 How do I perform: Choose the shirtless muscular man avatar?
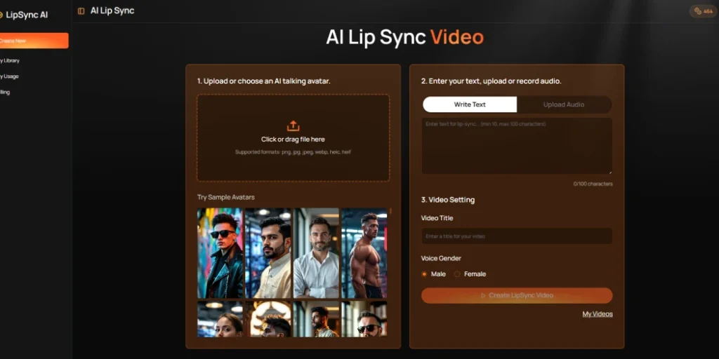364,253
